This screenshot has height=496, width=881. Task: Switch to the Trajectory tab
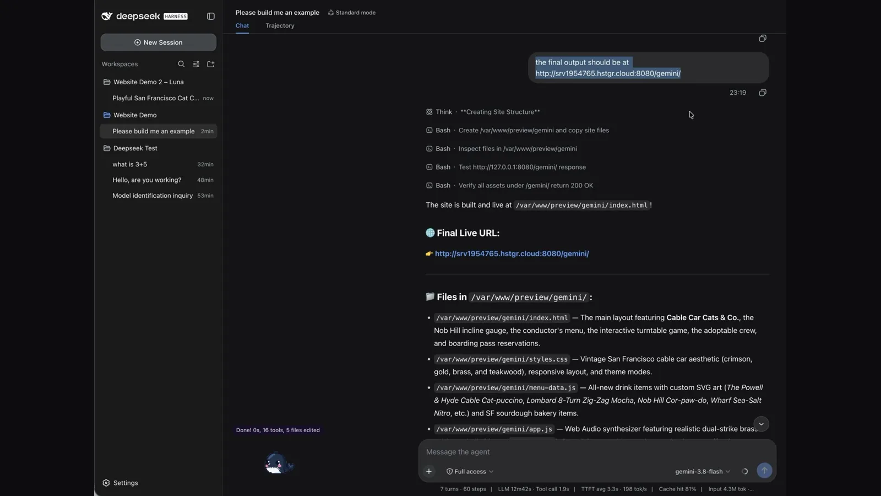coord(280,26)
